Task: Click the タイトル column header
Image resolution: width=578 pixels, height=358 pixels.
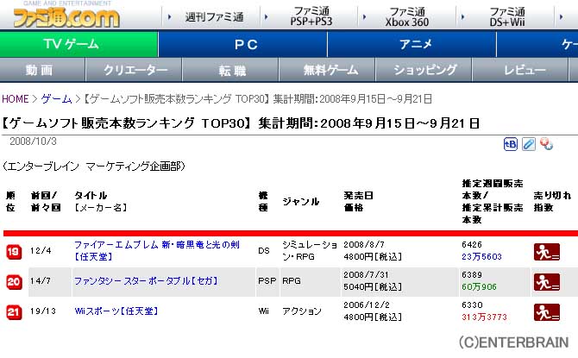Action: click(x=91, y=196)
